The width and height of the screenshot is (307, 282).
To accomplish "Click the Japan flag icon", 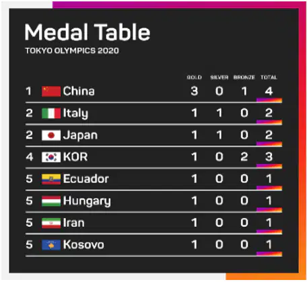I will click(51, 135).
